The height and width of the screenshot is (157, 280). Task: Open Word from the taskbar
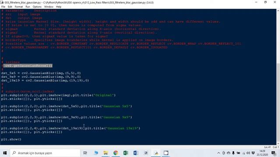tap(136, 153)
